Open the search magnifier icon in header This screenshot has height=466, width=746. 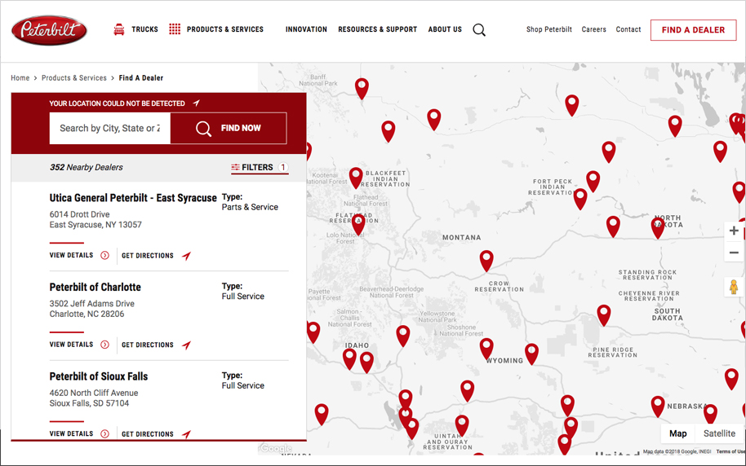(x=479, y=30)
